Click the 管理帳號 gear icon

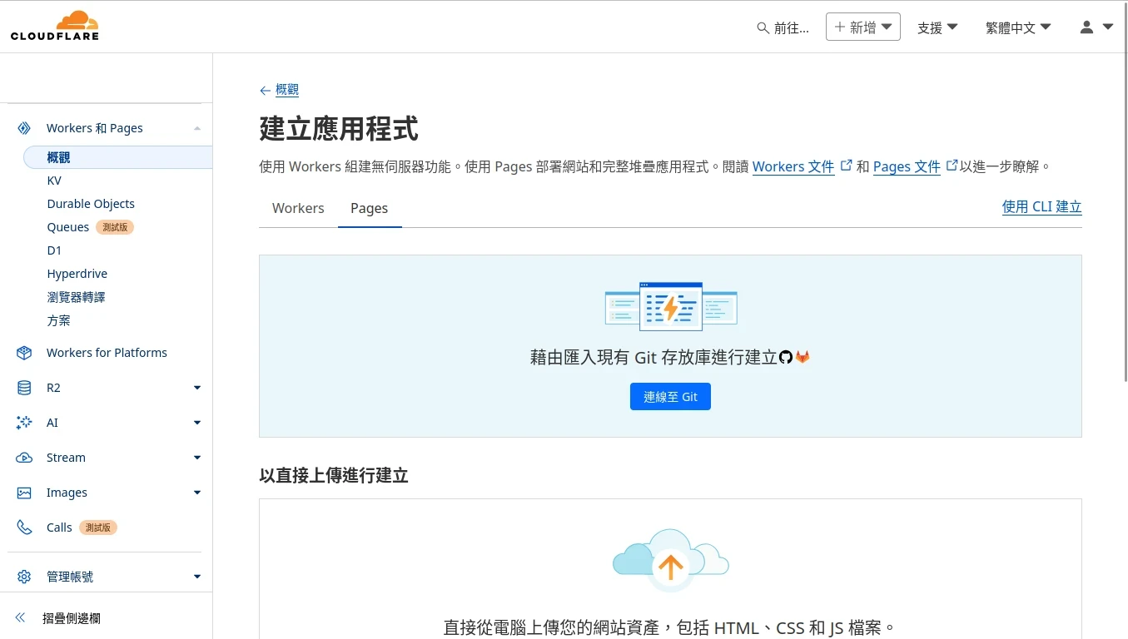[24, 577]
